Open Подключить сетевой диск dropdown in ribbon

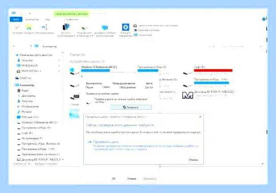(x=85, y=30)
